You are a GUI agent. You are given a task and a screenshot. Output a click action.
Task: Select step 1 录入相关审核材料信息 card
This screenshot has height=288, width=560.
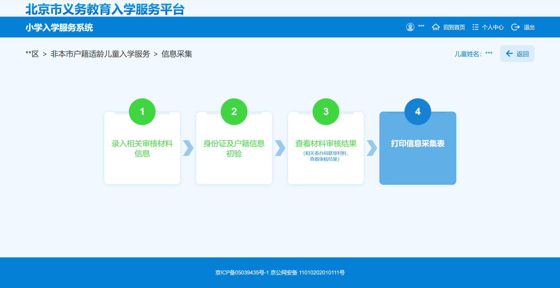point(142,148)
